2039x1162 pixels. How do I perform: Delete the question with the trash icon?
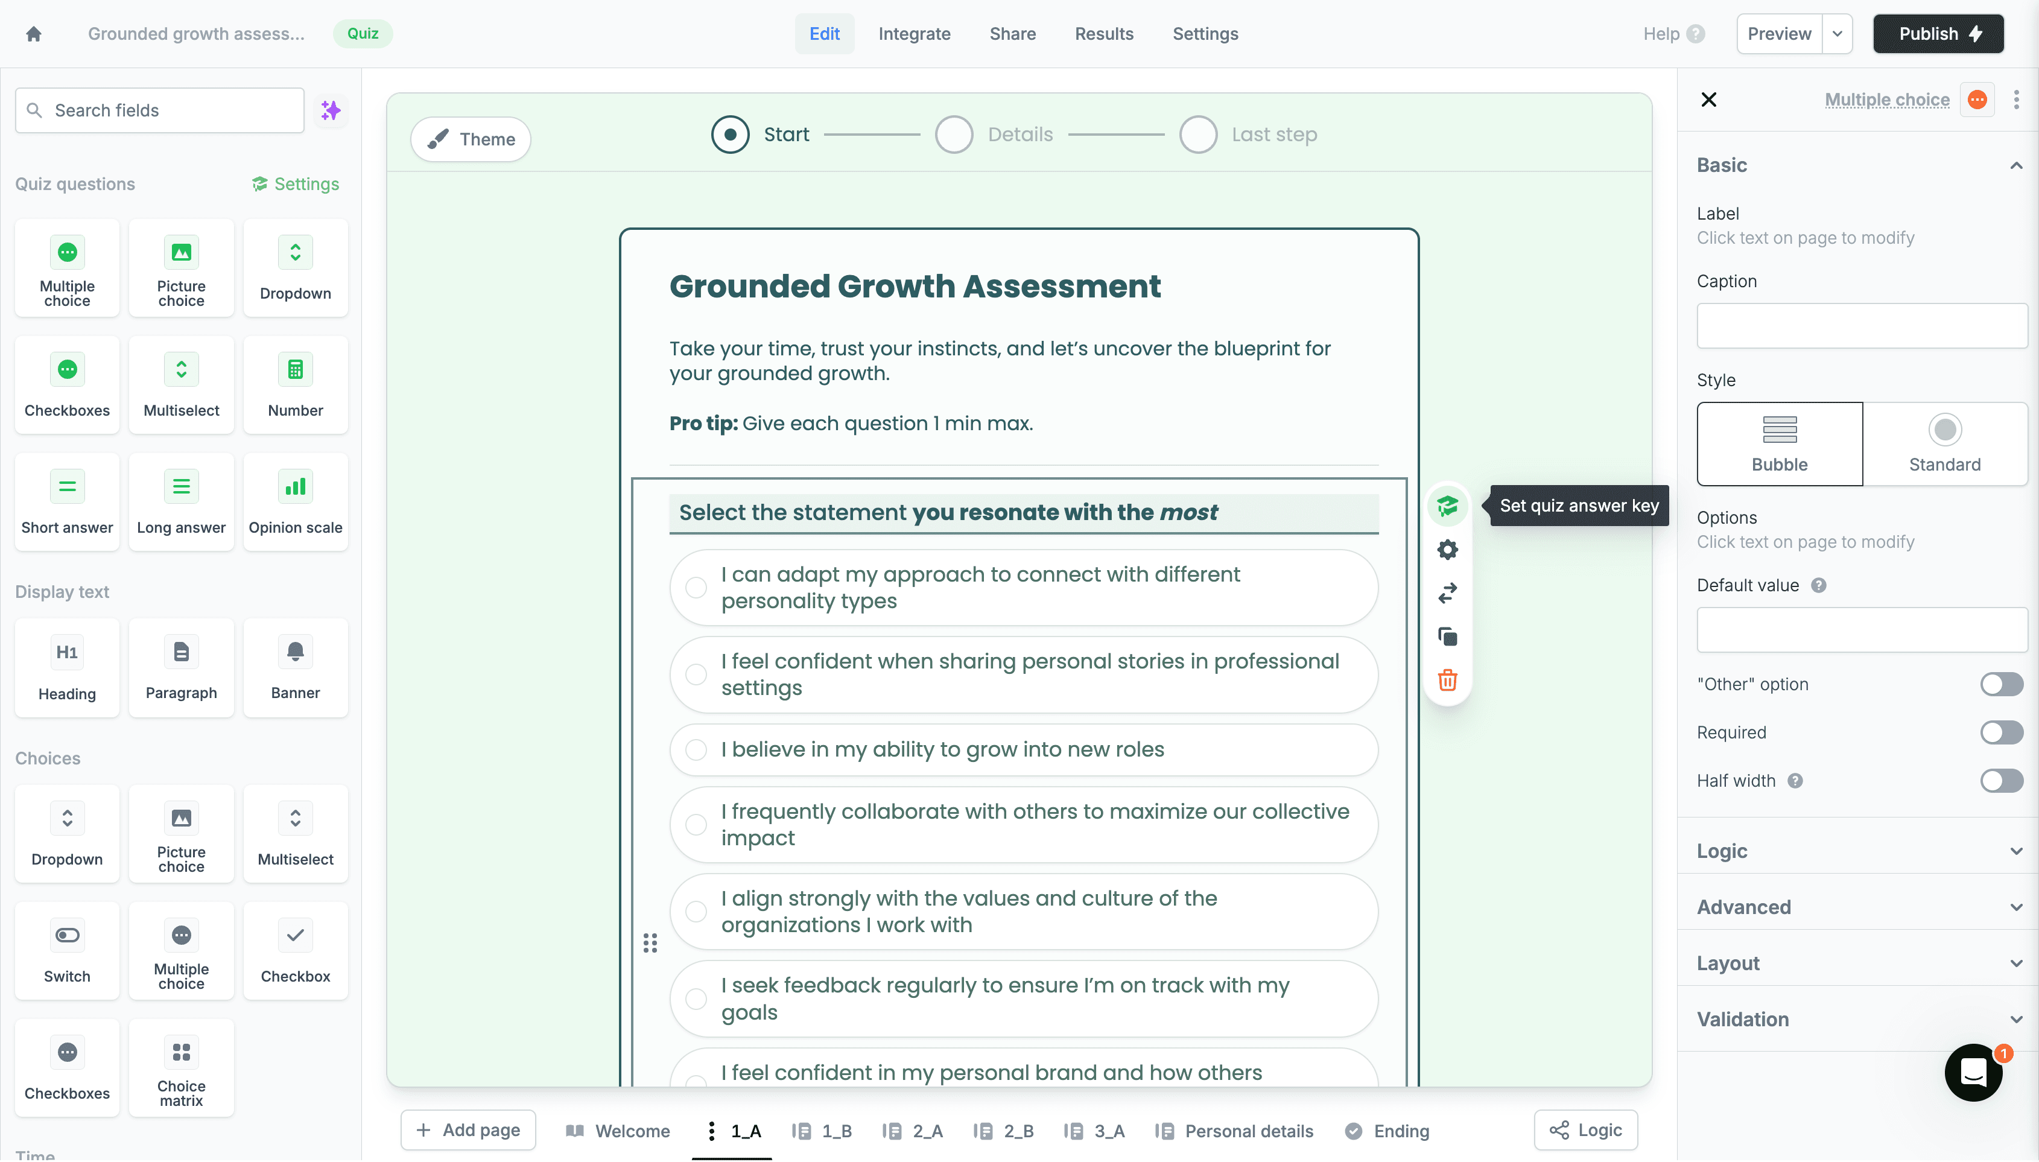tap(1447, 680)
